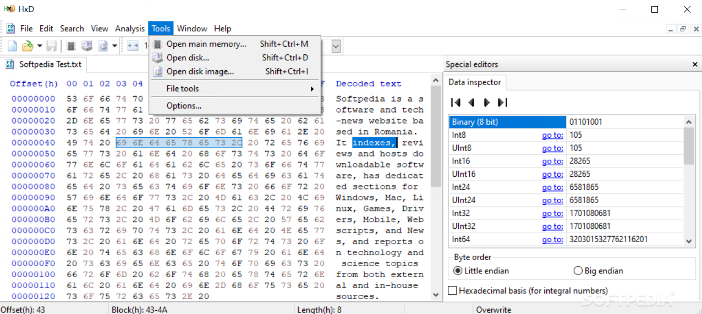Screen dimensions: 702x314
Task: Expand the File tools submenu
Action: tap(235, 88)
